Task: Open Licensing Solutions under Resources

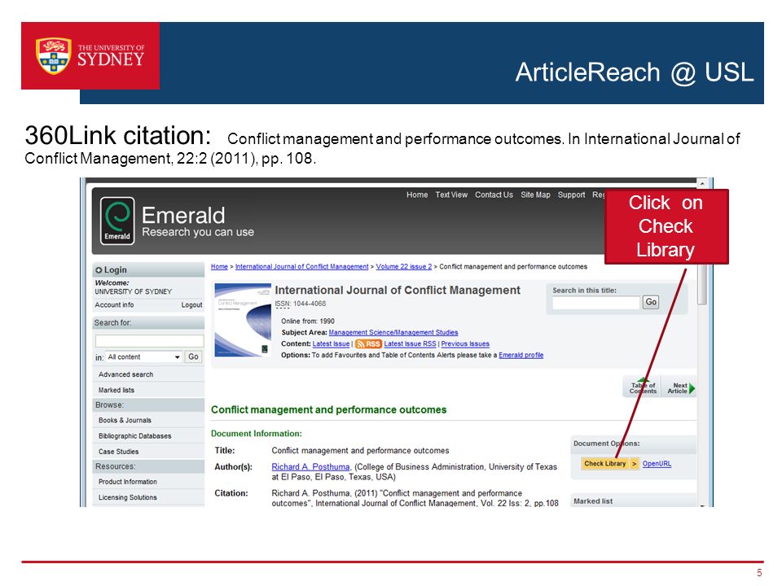Action: click(x=127, y=497)
